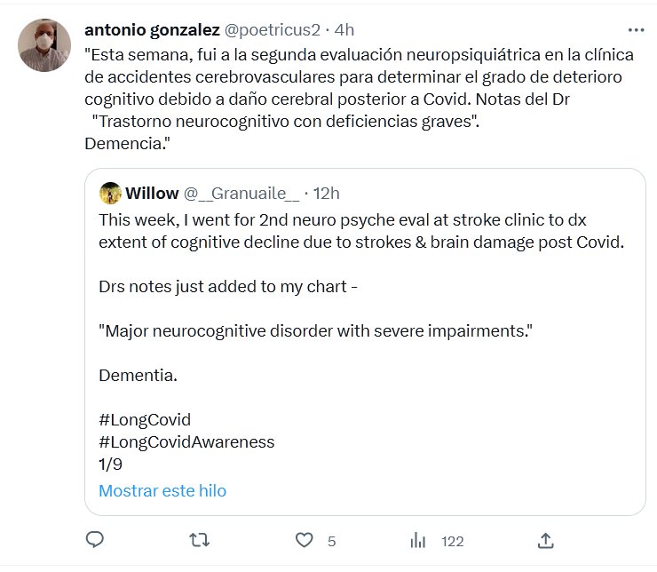Open the 4h tweet timestamp
Screen dimensions: 657x572
tap(344, 29)
